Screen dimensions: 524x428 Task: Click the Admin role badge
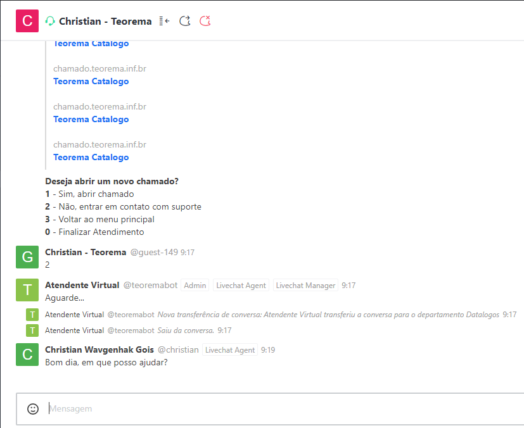(x=195, y=286)
